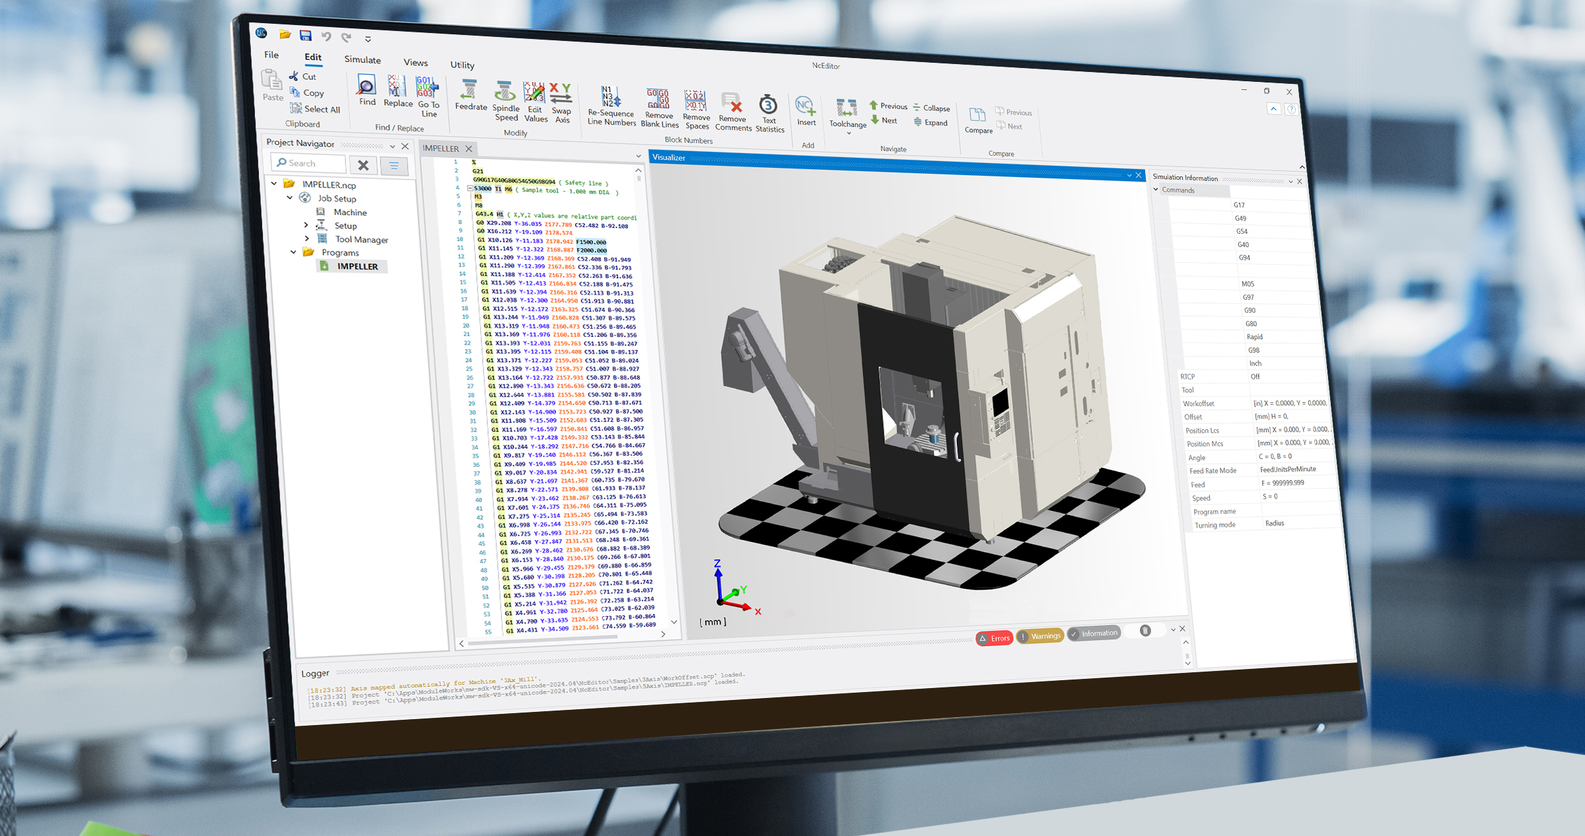Click the Select All button

point(316,109)
